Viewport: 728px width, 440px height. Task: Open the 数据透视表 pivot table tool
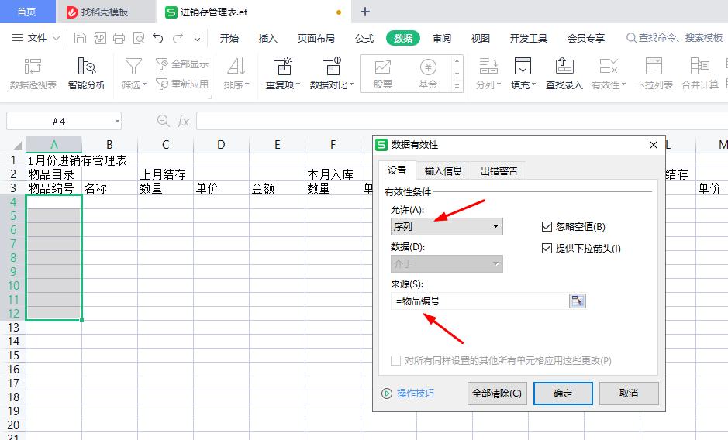coord(33,74)
